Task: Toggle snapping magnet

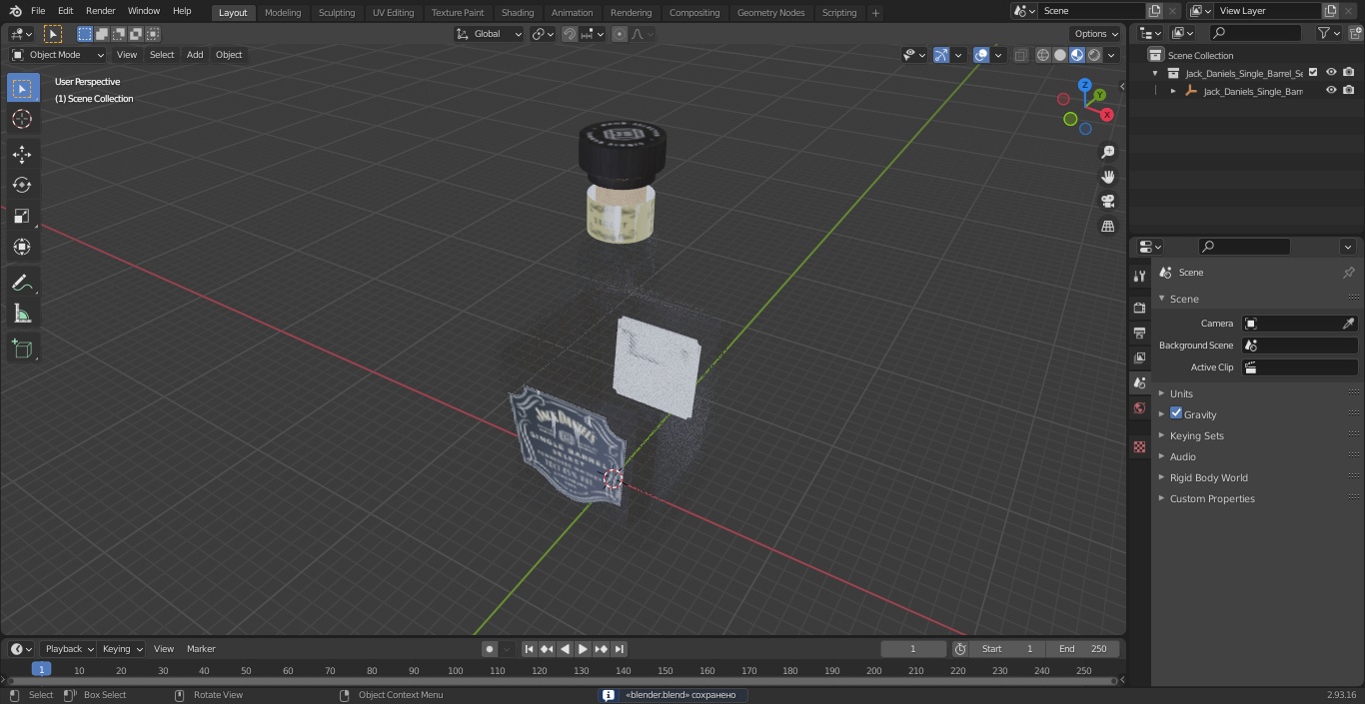Action: click(x=570, y=34)
